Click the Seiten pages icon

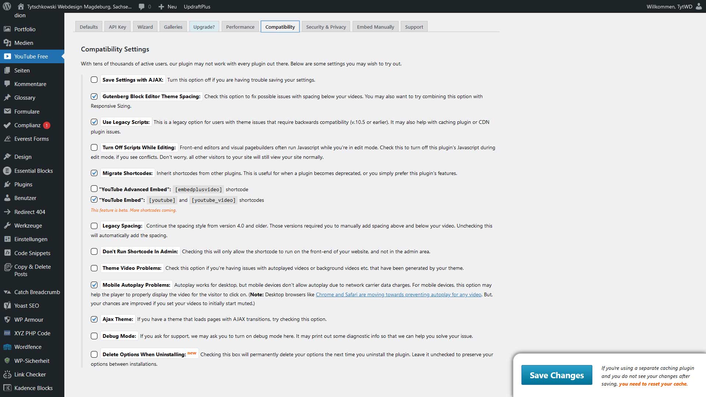click(x=7, y=70)
